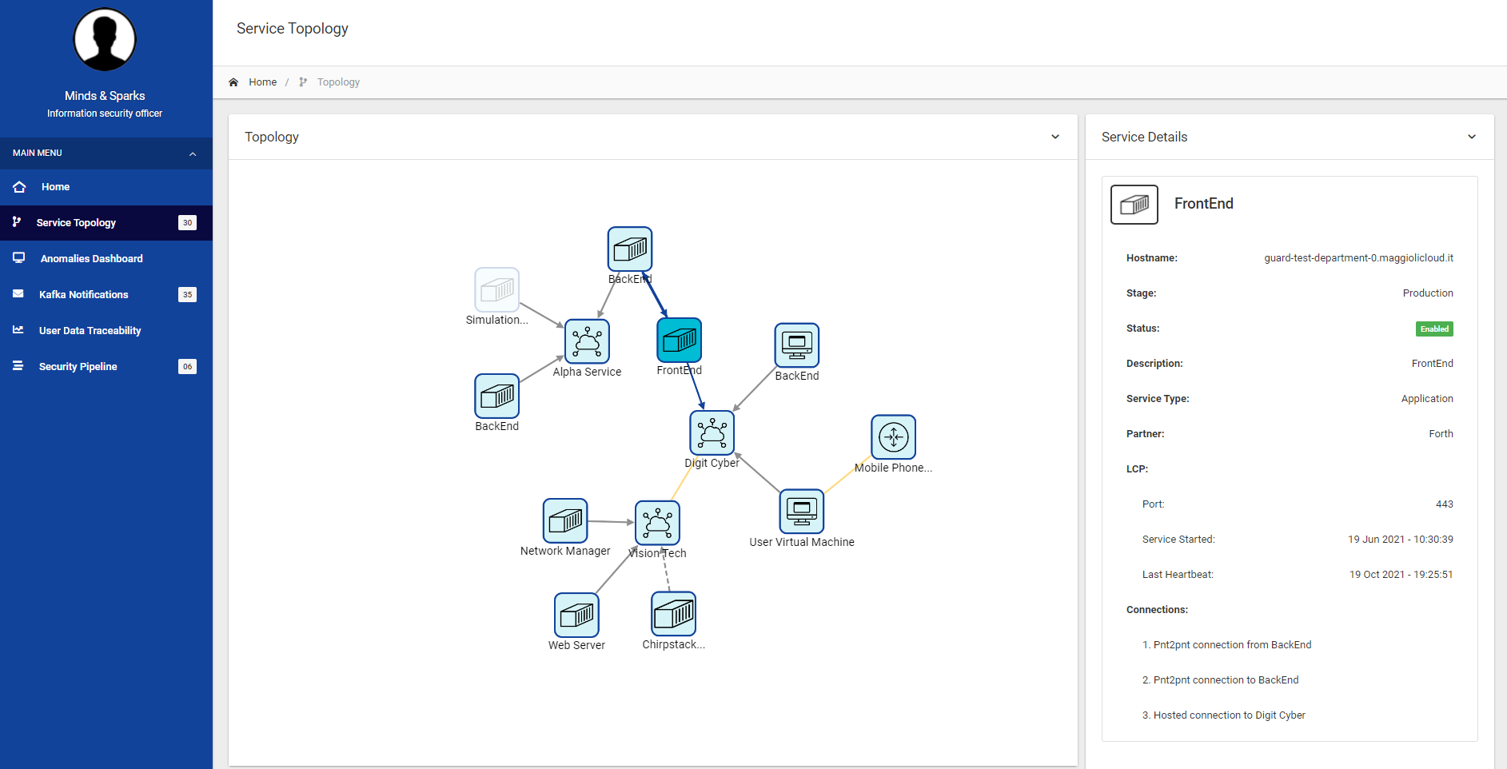This screenshot has height=769, width=1507.
Task: Click the Topology breadcrumb item
Action: tap(338, 82)
